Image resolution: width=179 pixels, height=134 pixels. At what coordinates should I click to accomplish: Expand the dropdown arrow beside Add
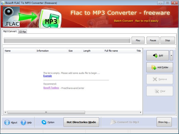pos(171,55)
